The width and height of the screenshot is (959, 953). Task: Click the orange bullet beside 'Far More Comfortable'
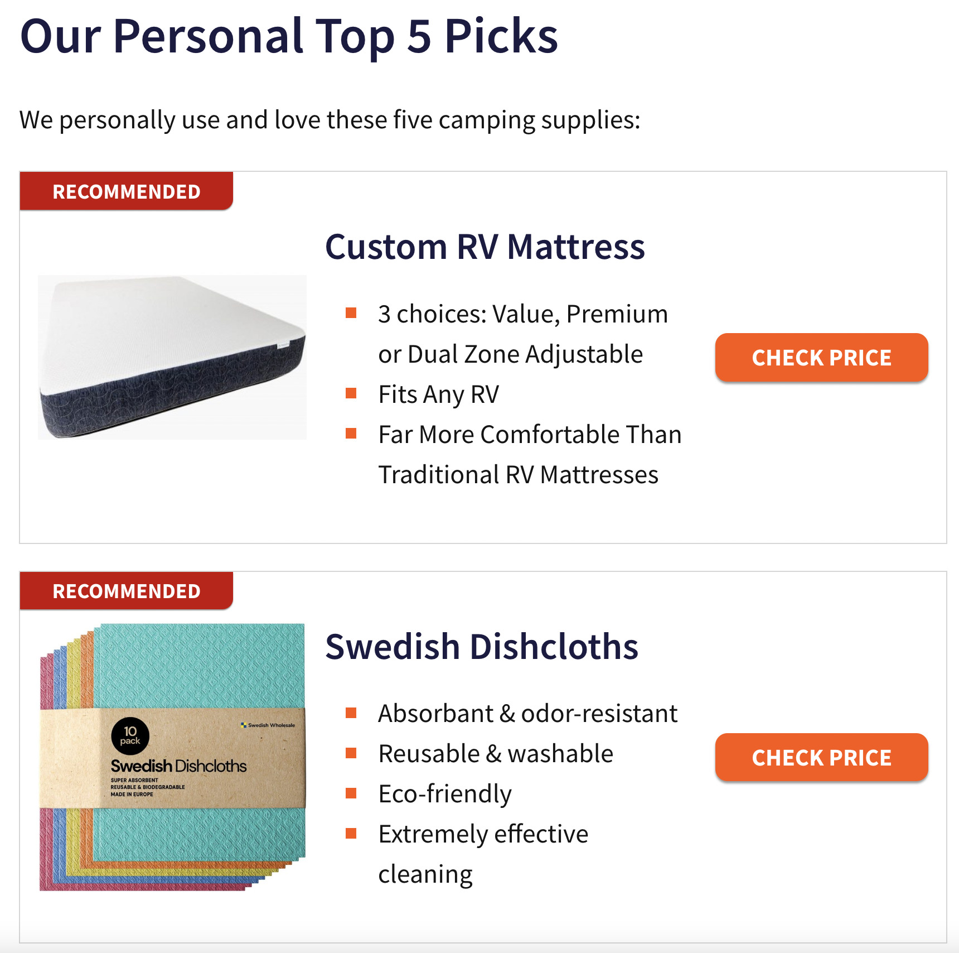[352, 432]
